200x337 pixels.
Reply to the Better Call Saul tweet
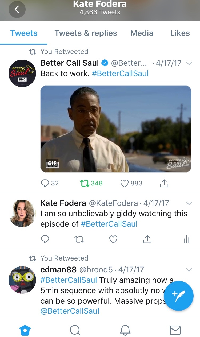[45, 183]
